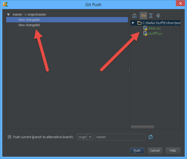Viewport: 187px width, 159px height.
Task: Click the Show Diff icon in toolbar
Action: coord(134,16)
